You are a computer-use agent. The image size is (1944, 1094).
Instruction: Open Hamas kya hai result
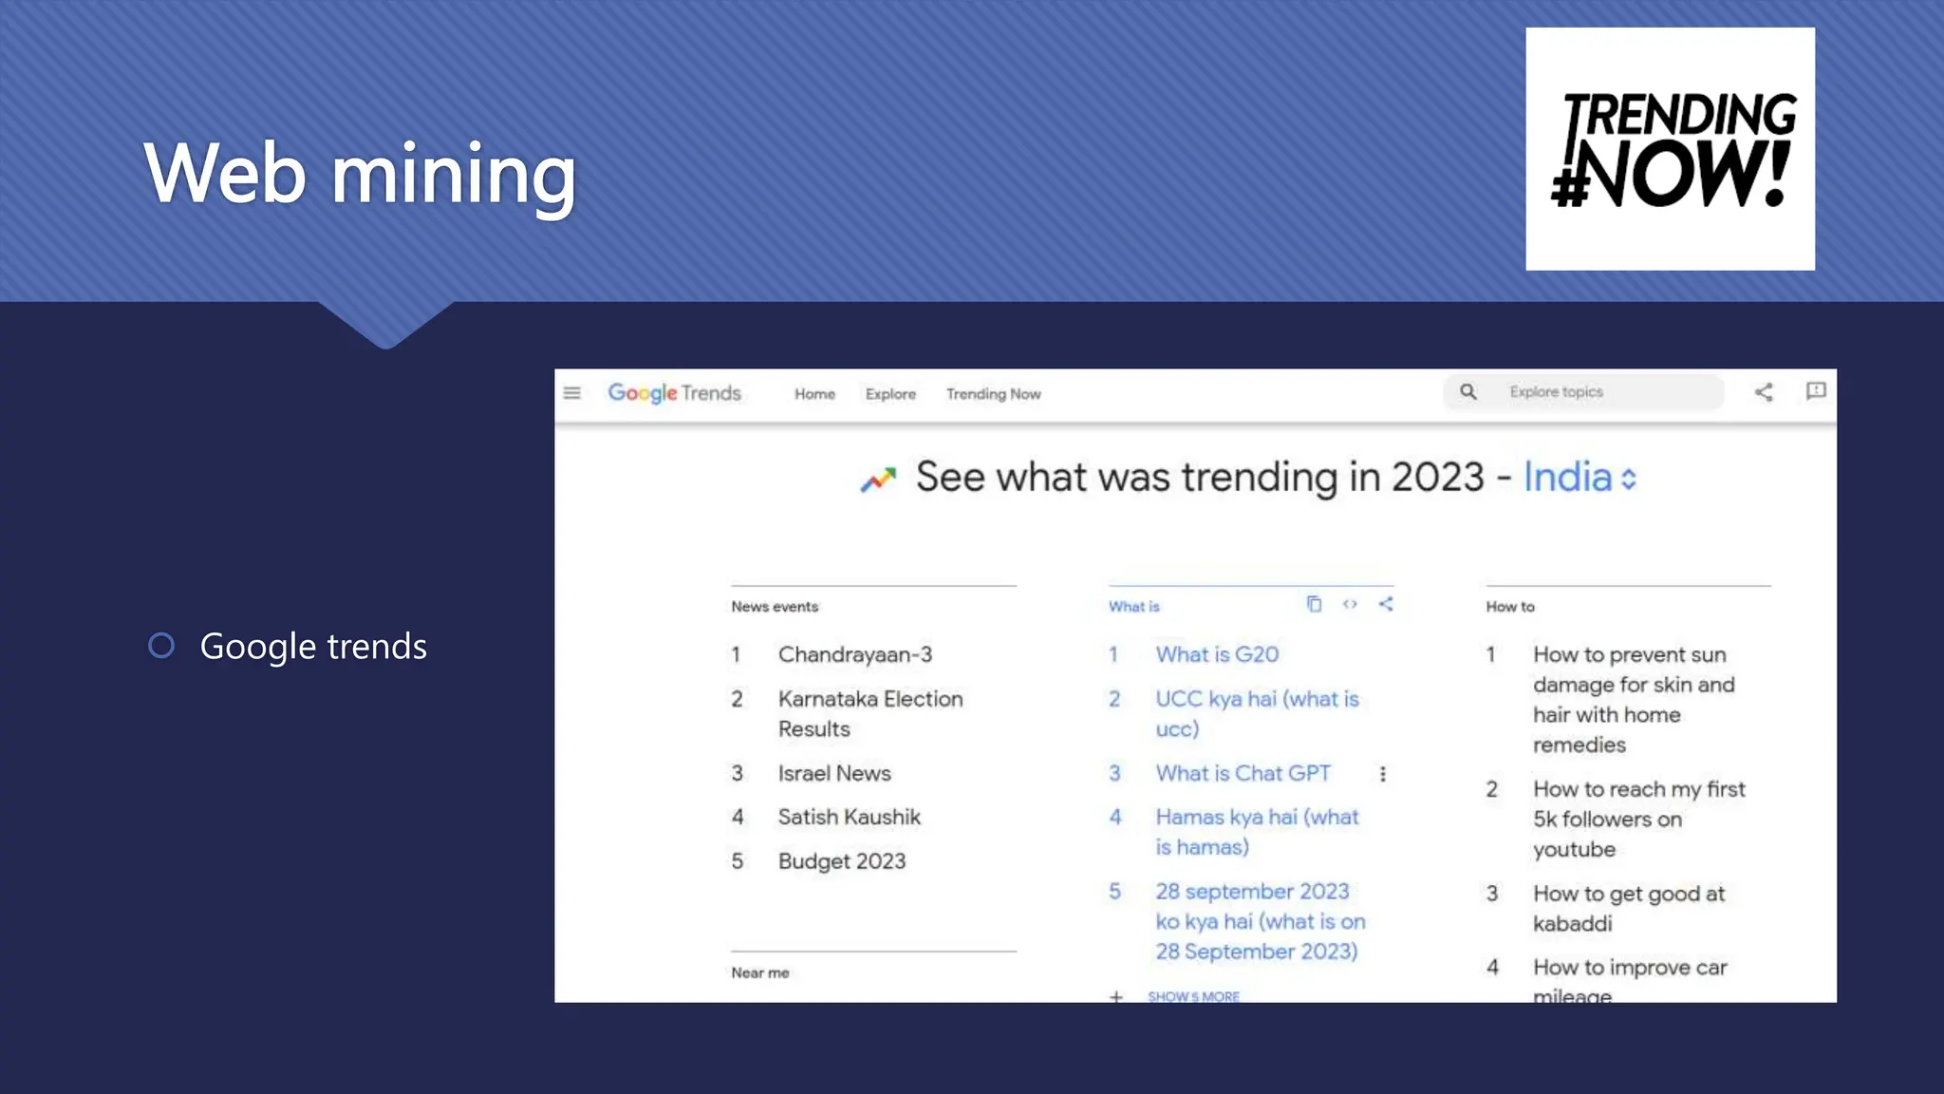pyautogui.click(x=1257, y=832)
